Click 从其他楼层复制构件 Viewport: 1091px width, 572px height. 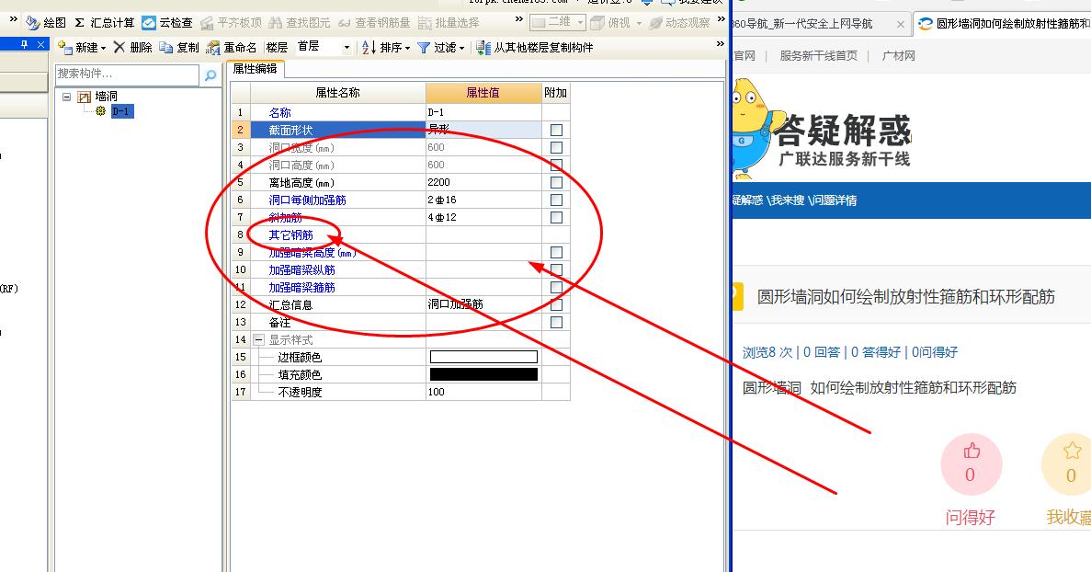(x=534, y=47)
